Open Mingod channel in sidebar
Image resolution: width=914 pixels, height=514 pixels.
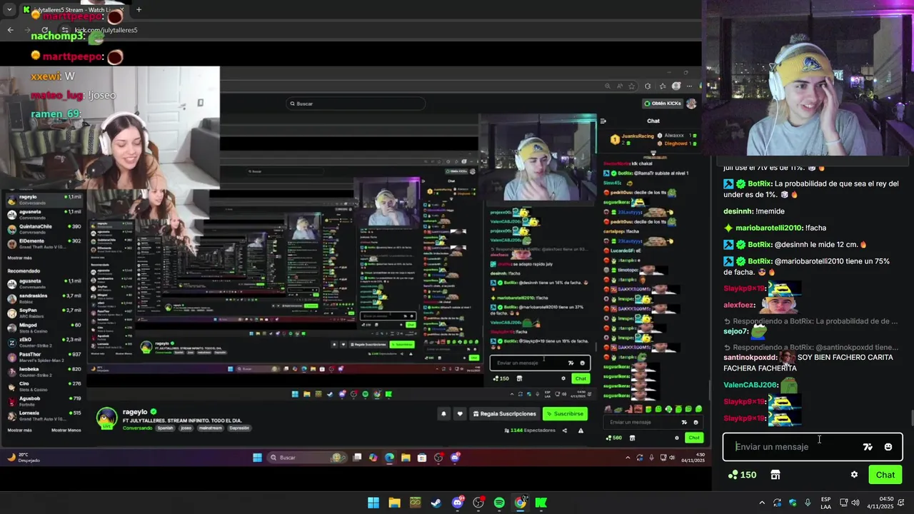pyautogui.click(x=44, y=328)
